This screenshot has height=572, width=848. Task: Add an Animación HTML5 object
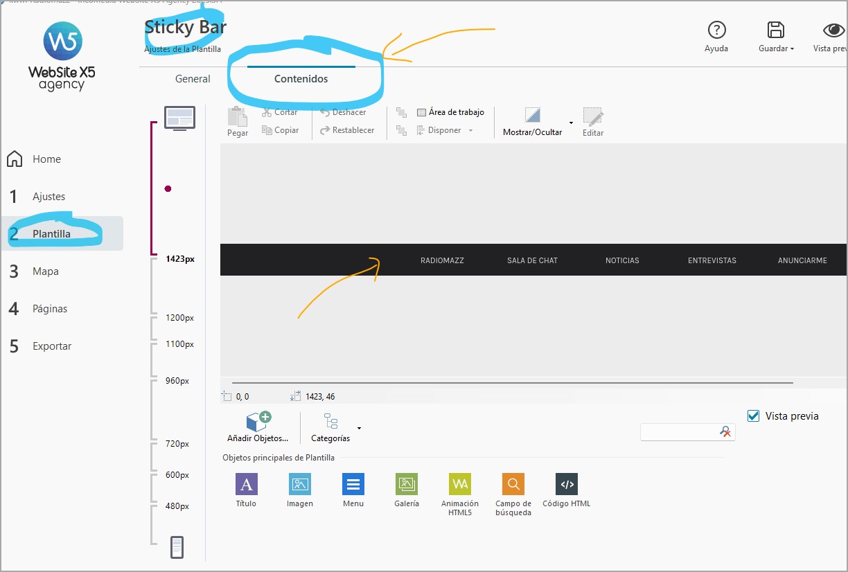pyautogui.click(x=459, y=485)
